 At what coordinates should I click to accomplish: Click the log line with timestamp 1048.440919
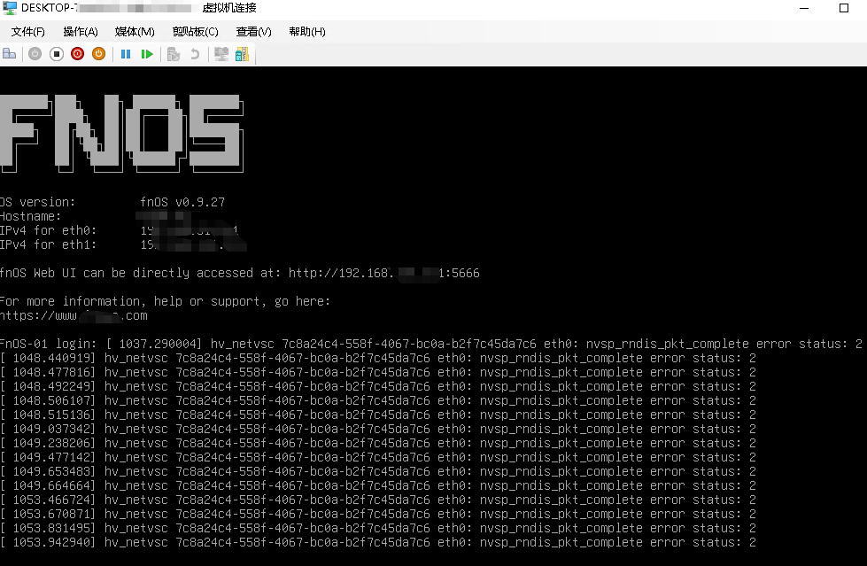point(377,358)
